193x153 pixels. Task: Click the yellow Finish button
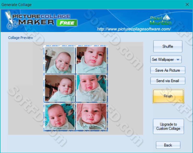[168, 96]
